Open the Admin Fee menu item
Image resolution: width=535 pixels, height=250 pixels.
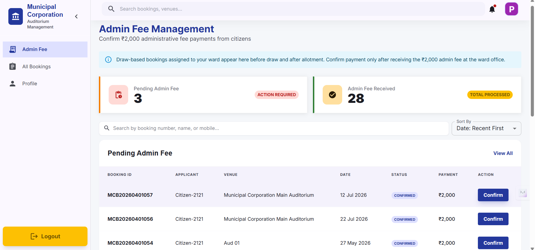coord(45,49)
